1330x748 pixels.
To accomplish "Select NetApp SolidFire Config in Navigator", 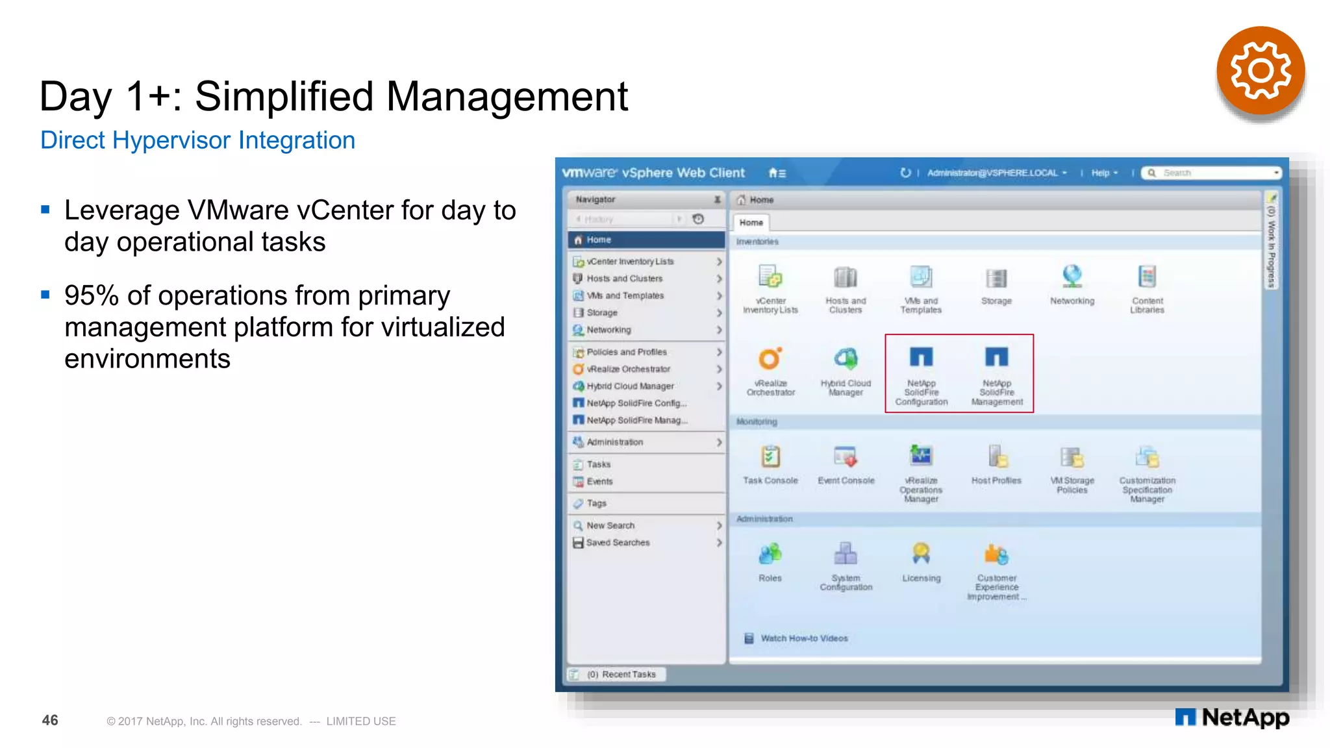I will pyautogui.click(x=646, y=403).
